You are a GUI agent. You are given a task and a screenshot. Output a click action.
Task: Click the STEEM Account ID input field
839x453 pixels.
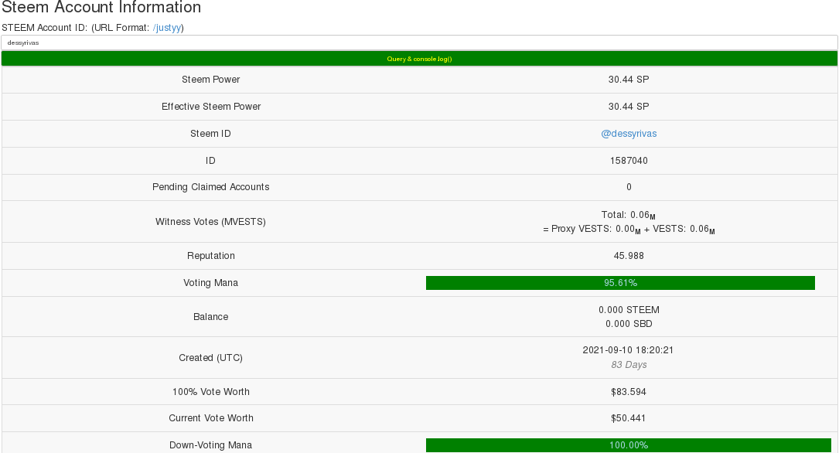(419, 43)
